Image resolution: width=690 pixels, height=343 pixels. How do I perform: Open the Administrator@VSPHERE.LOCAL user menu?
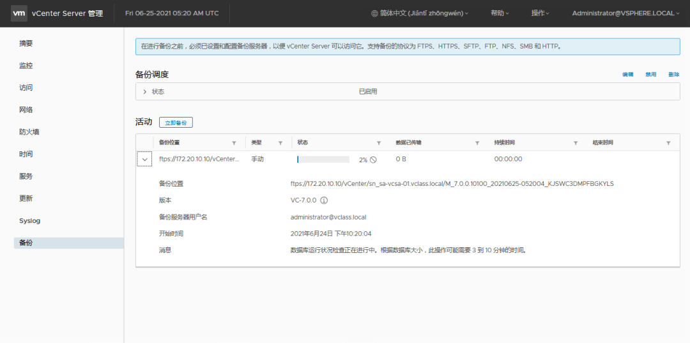(x=625, y=13)
